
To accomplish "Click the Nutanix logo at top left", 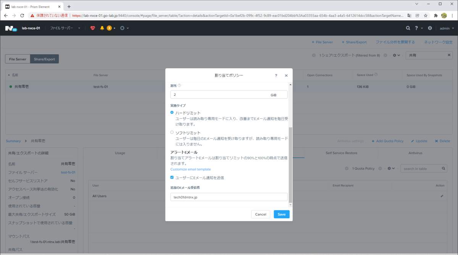I will click(x=11, y=27).
